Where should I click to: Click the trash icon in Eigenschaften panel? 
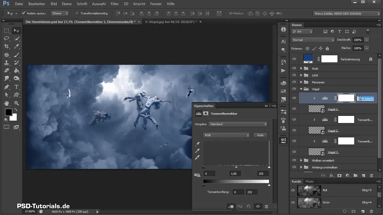266,206
